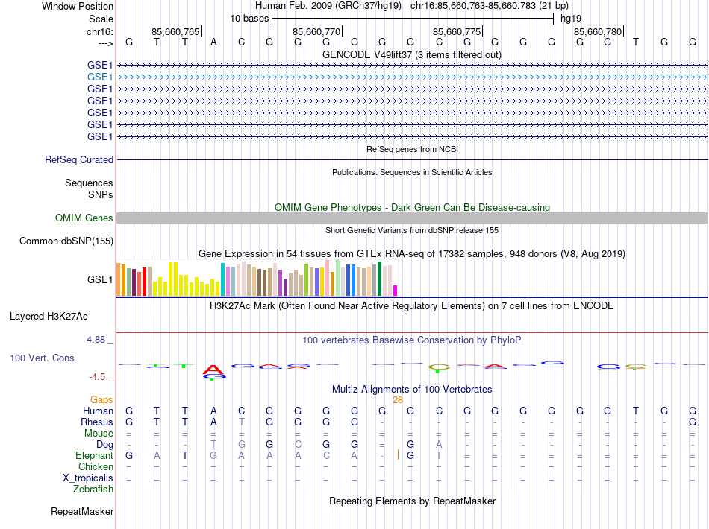Click the large red A in the PhyloP logo

pyautogui.click(x=213, y=369)
